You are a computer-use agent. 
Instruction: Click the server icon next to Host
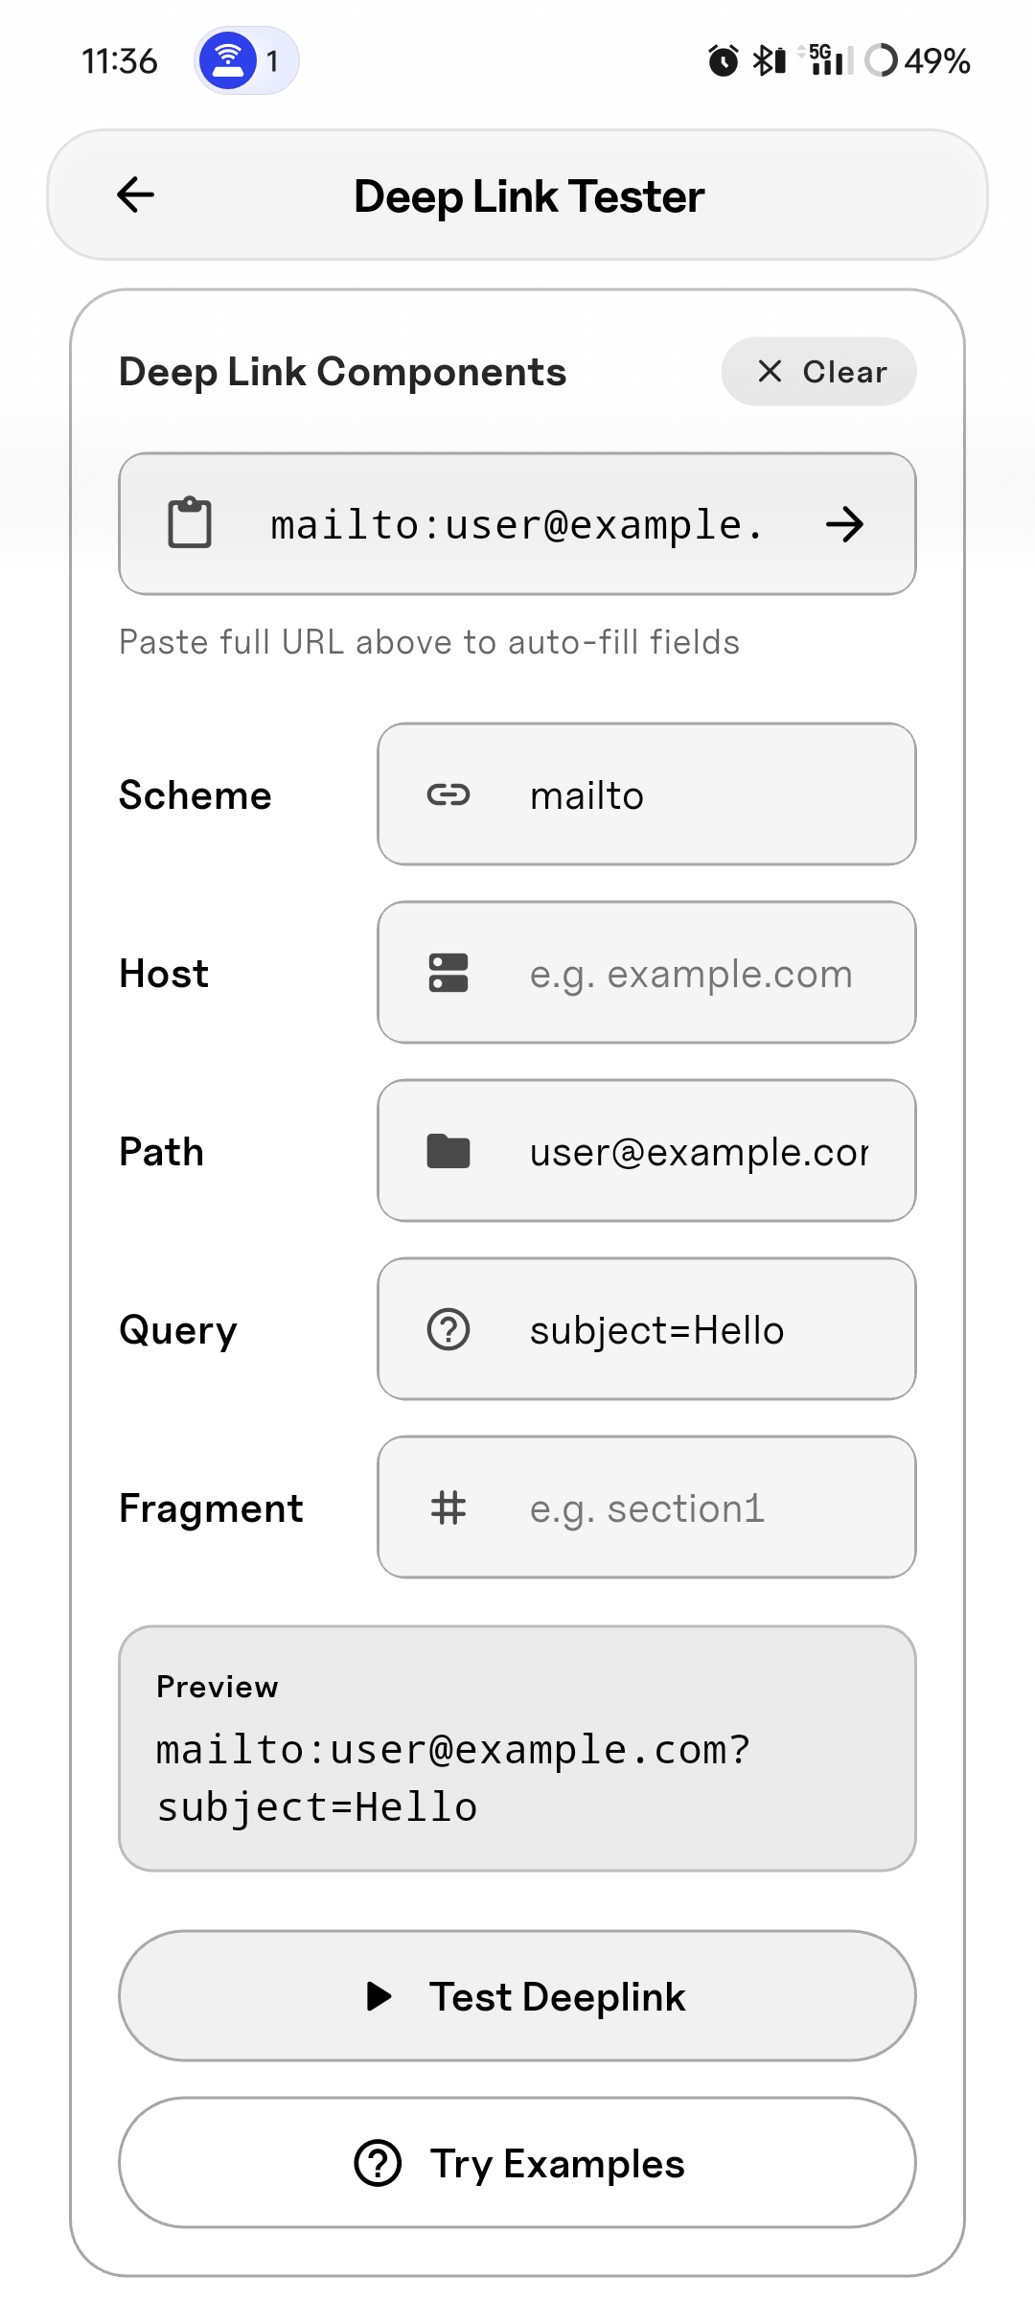click(449, 973)
